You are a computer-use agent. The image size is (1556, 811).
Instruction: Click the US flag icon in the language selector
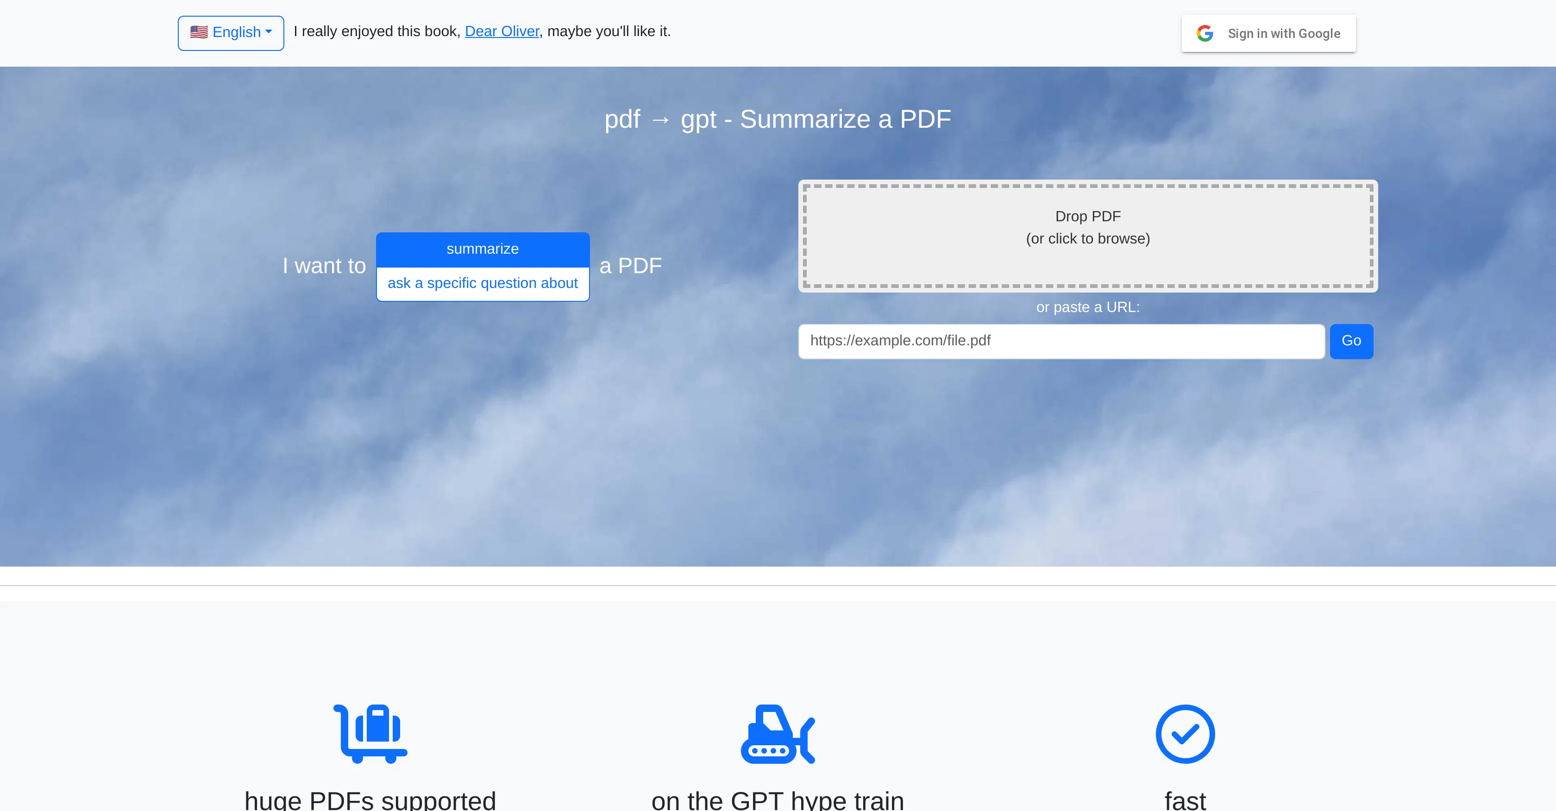(199, 31)
